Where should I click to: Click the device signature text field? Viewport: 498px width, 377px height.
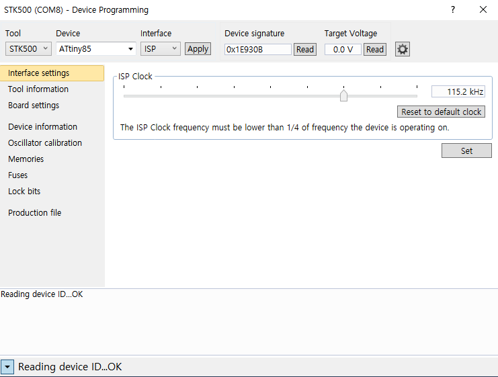pyautogui.click(x=258, y=49)
